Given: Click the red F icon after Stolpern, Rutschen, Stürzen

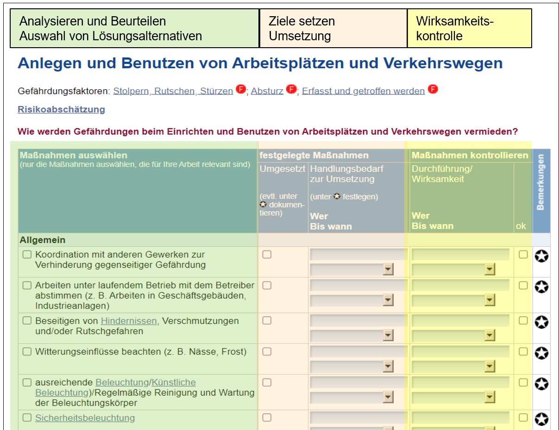Looking at the screenshot, I should tap(240, 89).
